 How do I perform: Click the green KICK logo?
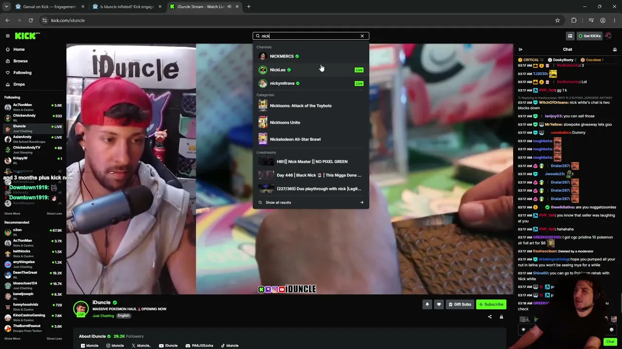coord(27,36)
